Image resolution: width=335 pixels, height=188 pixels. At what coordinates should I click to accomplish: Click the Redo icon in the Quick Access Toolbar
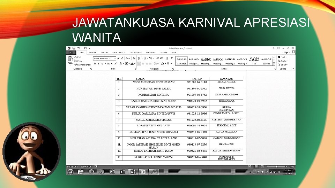point(85,48)
